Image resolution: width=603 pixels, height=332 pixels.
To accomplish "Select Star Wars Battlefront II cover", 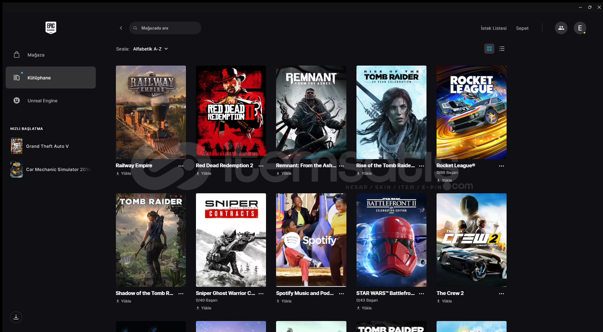I will click(391, 240).
